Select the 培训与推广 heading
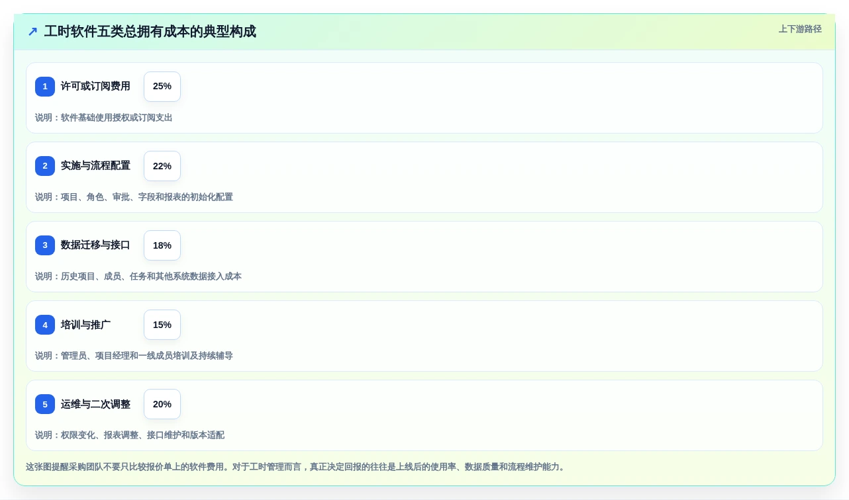Image resolution: width=849 pixels, height=500 pixels. click(x=85, y=325)
